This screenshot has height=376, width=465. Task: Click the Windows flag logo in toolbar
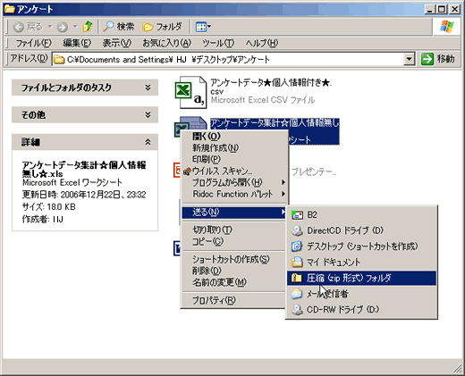tap(446, 27)
